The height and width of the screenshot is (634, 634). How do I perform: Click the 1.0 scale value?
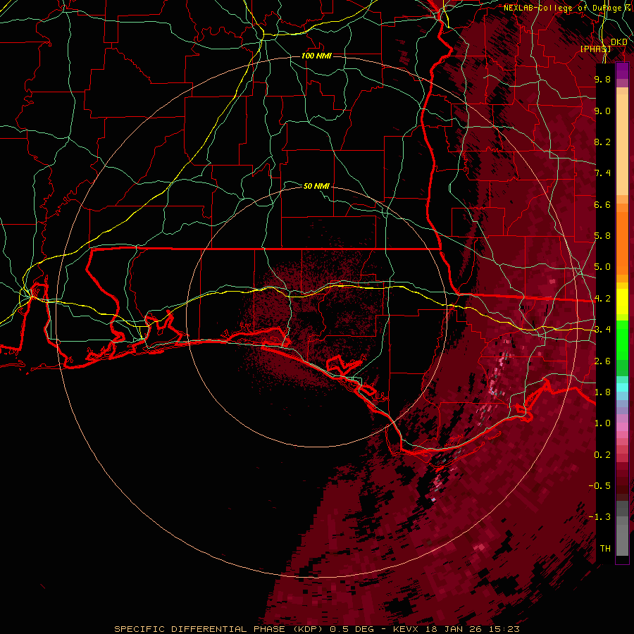602,423
